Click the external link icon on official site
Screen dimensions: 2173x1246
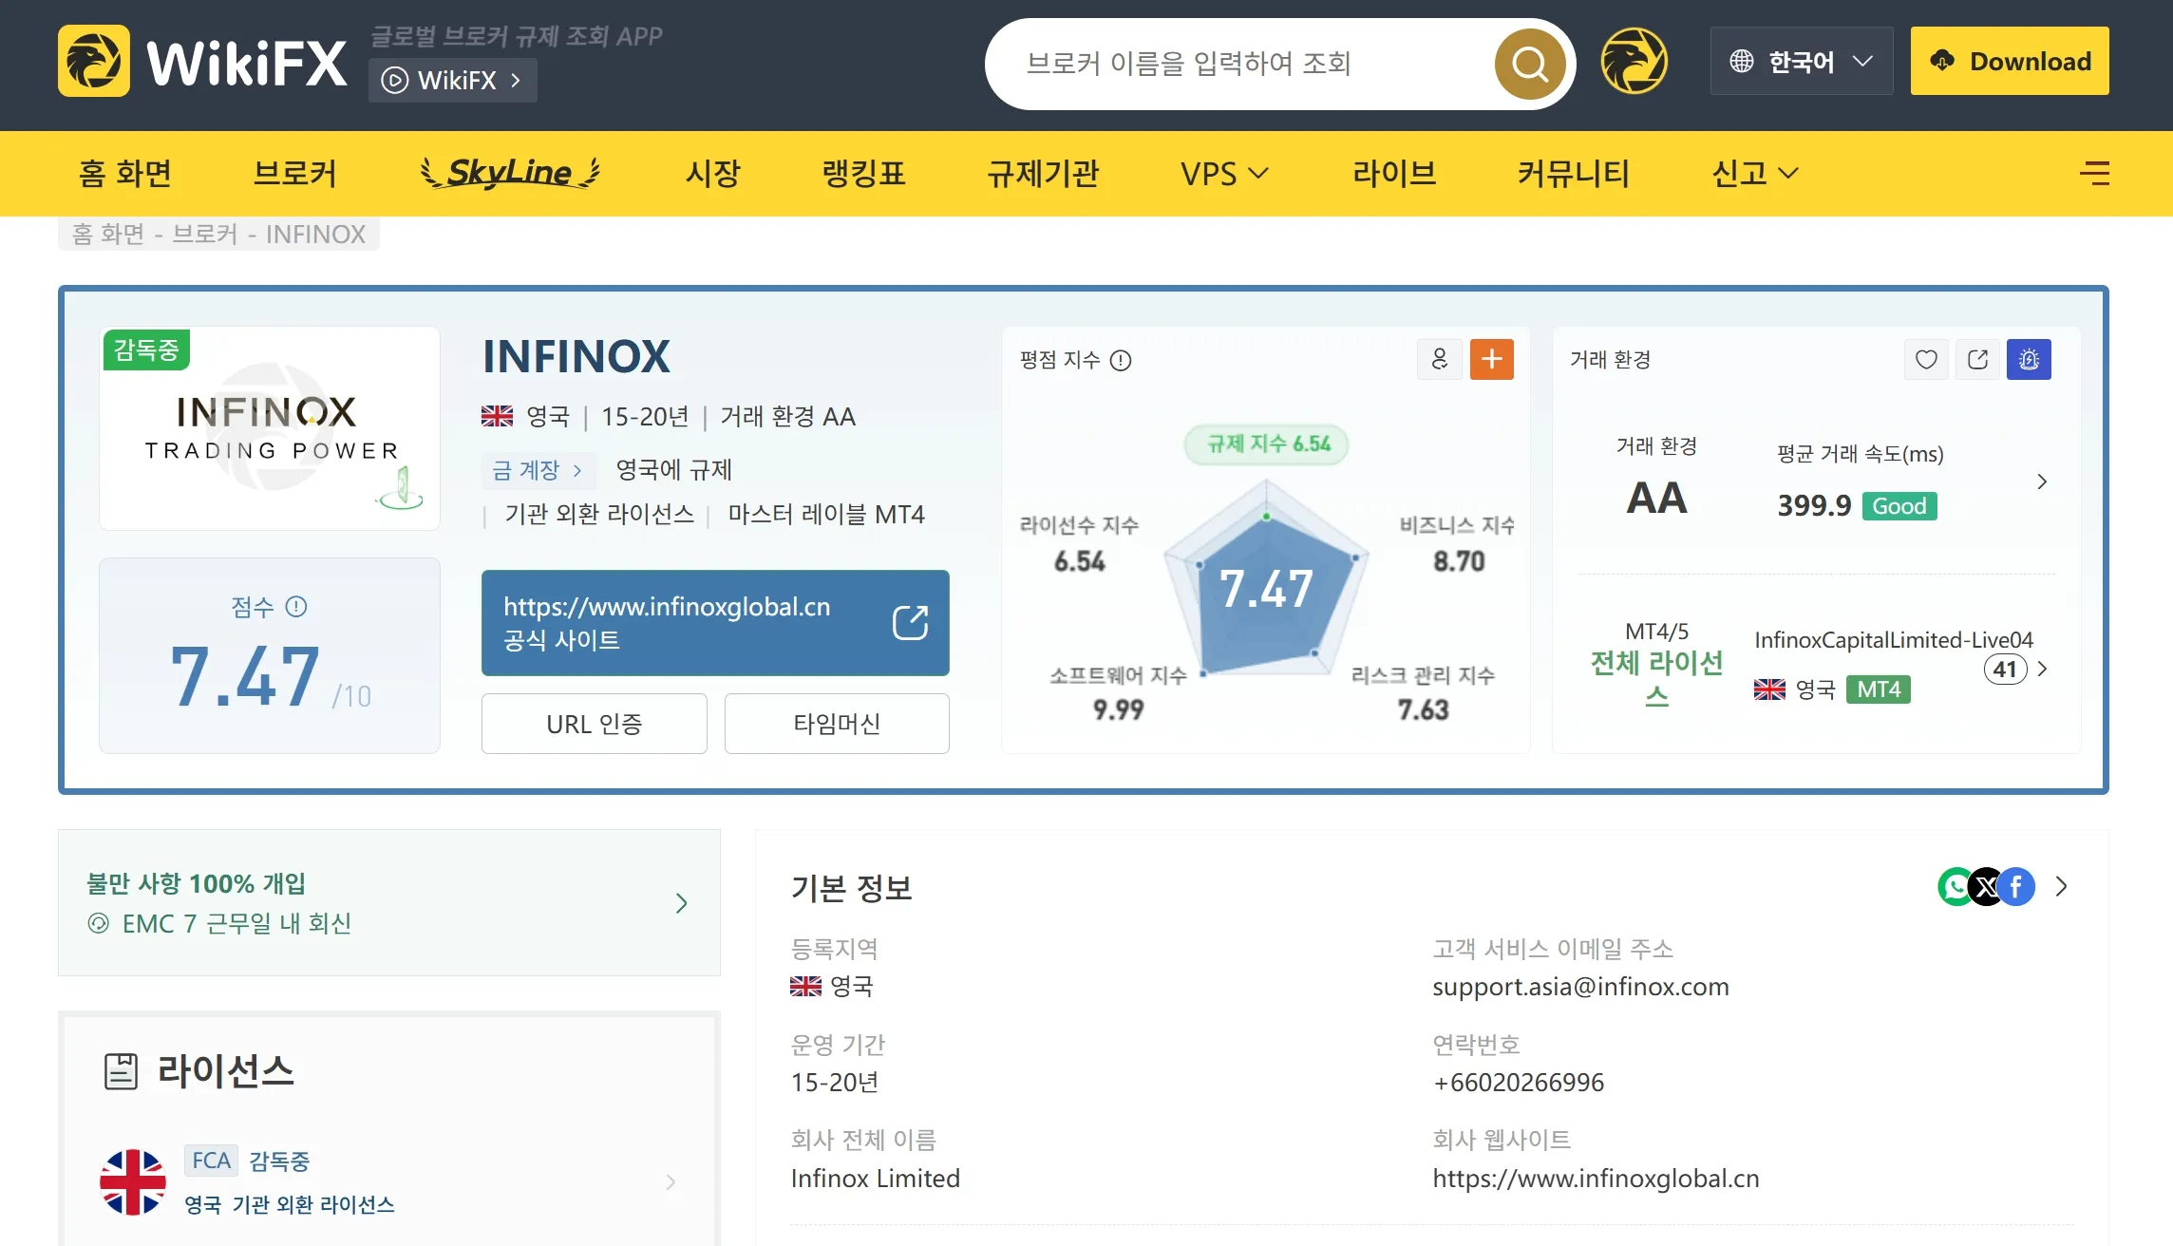910,622
